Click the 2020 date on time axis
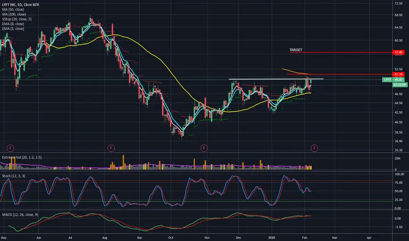The image size is (409, 241). click(x=272, y=237)
